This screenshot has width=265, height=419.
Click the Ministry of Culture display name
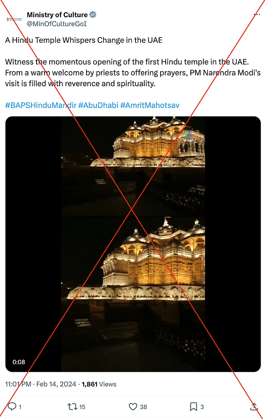tap(57, 15)
